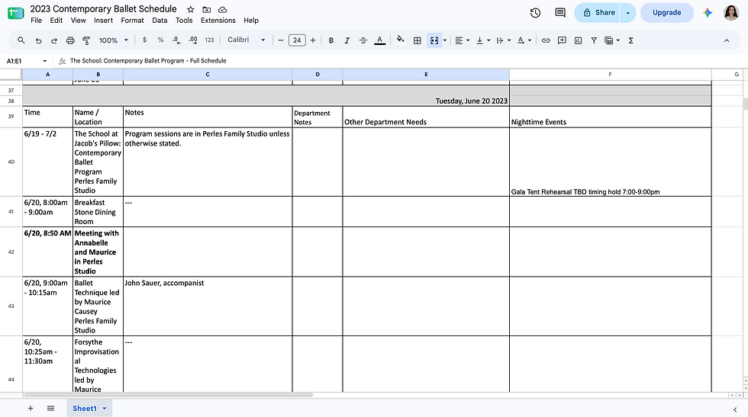Open text rotation dropdown
748x417 pixels.
pos(524,40)
